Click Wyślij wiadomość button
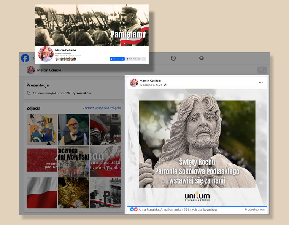Viewport: 289px width, 225px height. tap(133, 59)
